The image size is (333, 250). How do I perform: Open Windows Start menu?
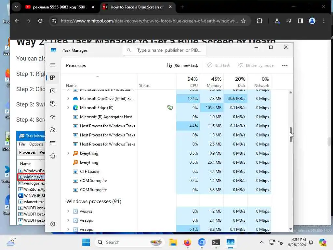tap(86, 242)
